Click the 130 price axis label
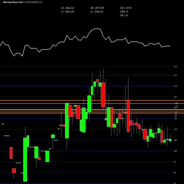Image resolution: width=184 pixels, height=184 pixels. click(176, 86)
